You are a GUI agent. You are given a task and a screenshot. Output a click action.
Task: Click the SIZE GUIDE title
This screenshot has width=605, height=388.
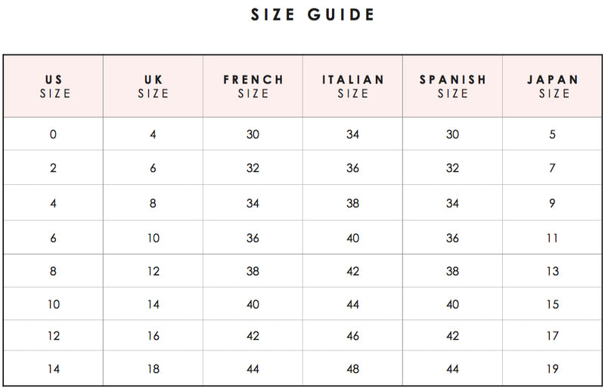pyautogui.click(x=313, y=15)
